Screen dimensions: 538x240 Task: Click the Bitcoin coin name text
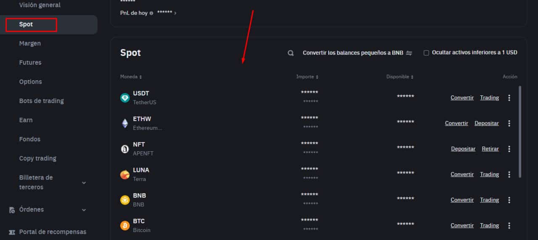click(x=142, y=230)
